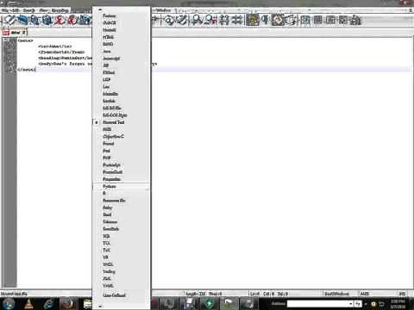Choose SQL from the language list
414x310 pixels.
[x=121, y=236]
